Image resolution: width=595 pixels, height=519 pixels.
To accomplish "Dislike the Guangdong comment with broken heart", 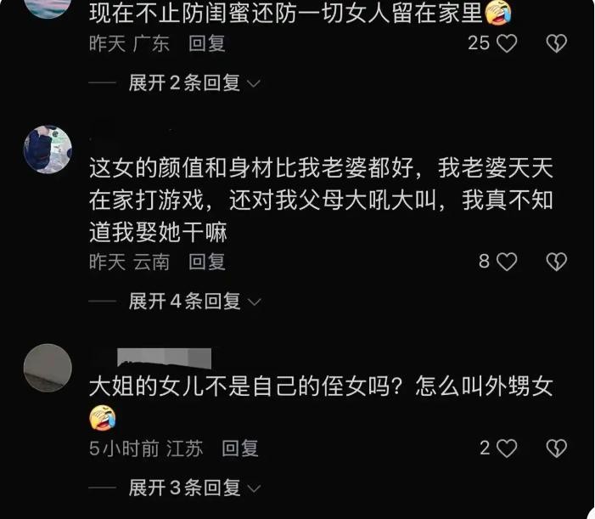I will coord(556,43).
